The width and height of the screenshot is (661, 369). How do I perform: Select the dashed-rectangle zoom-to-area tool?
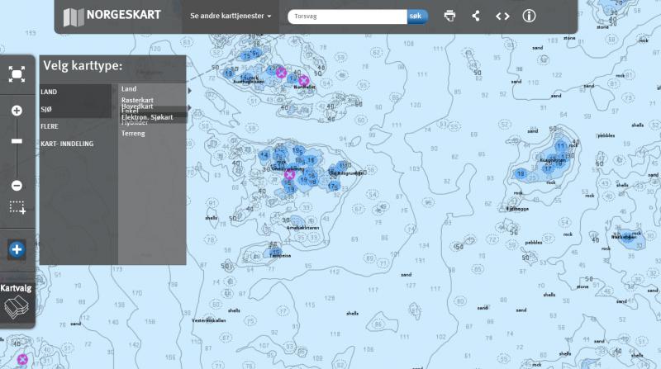[17, 207]
